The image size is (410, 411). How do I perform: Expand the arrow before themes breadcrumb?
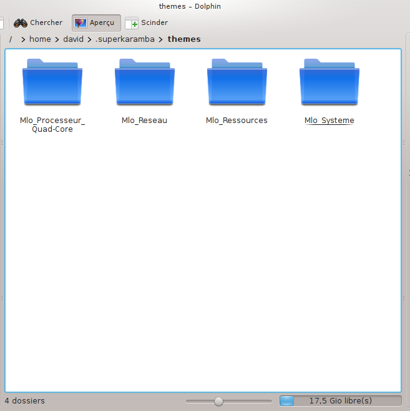161,39
